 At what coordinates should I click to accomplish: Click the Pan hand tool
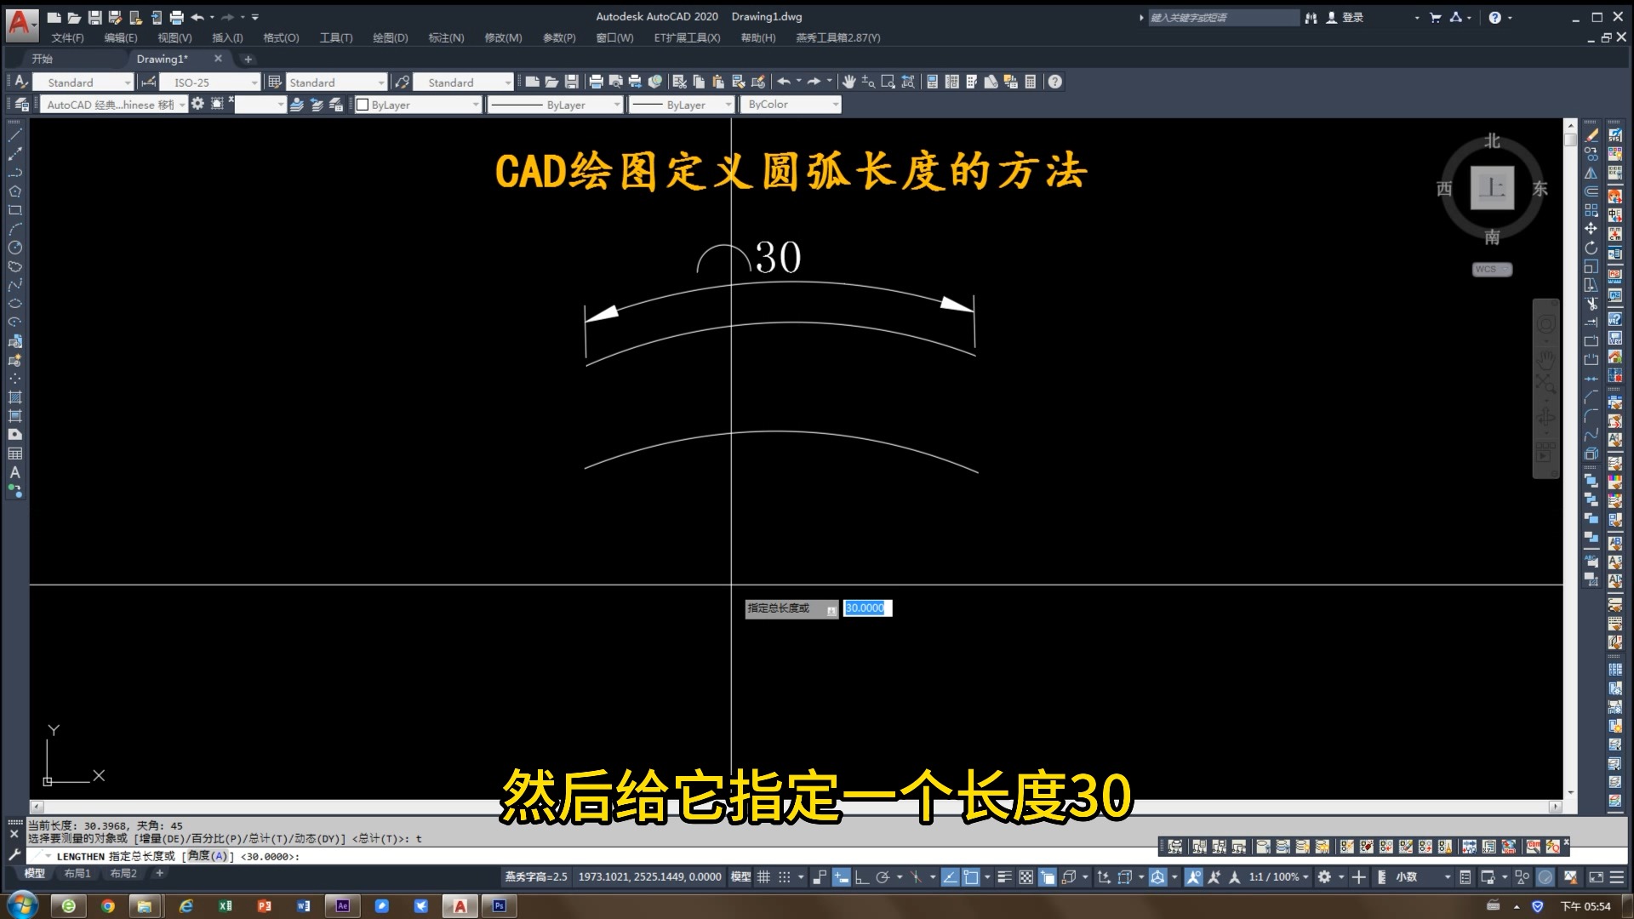point(848,82)
